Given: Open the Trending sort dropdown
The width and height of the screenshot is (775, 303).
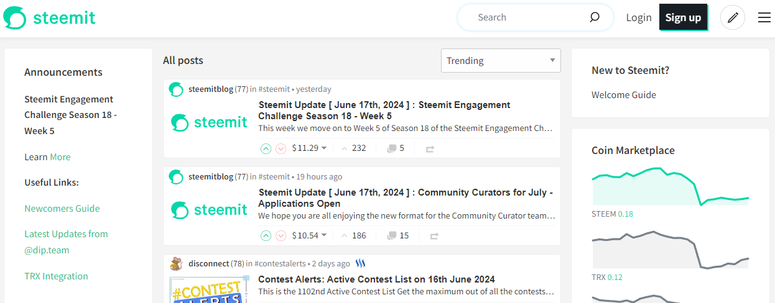Looking at the screenshot, I should [501, 61].
